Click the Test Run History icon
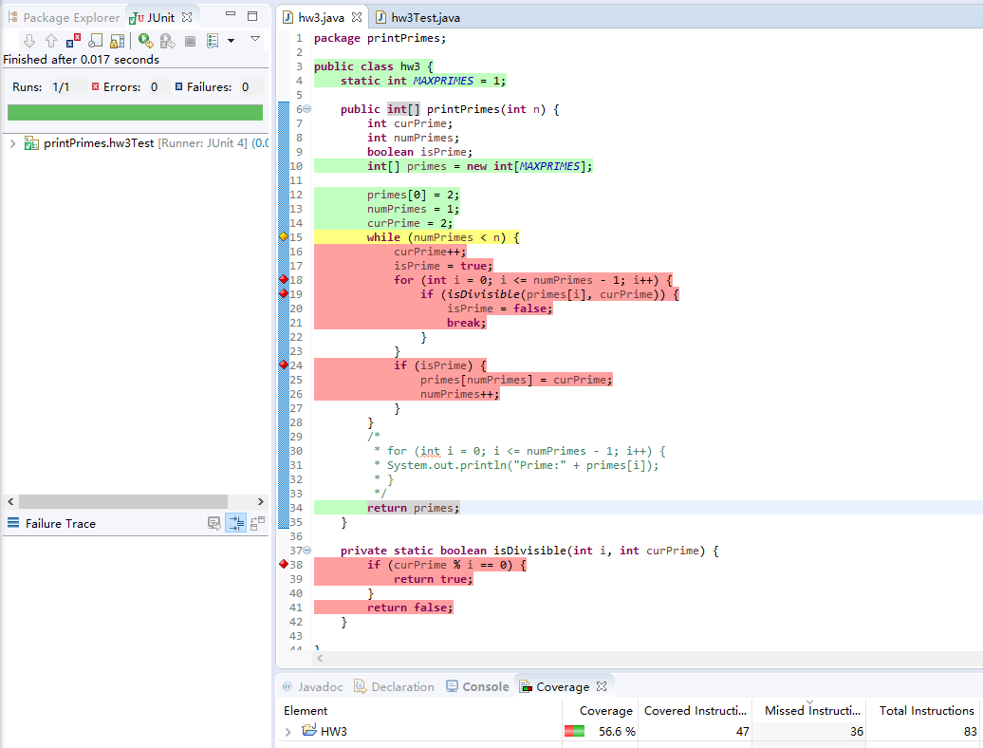Image resolution: width=983 pixels, height=748 pixels. (x=212, y=41)
